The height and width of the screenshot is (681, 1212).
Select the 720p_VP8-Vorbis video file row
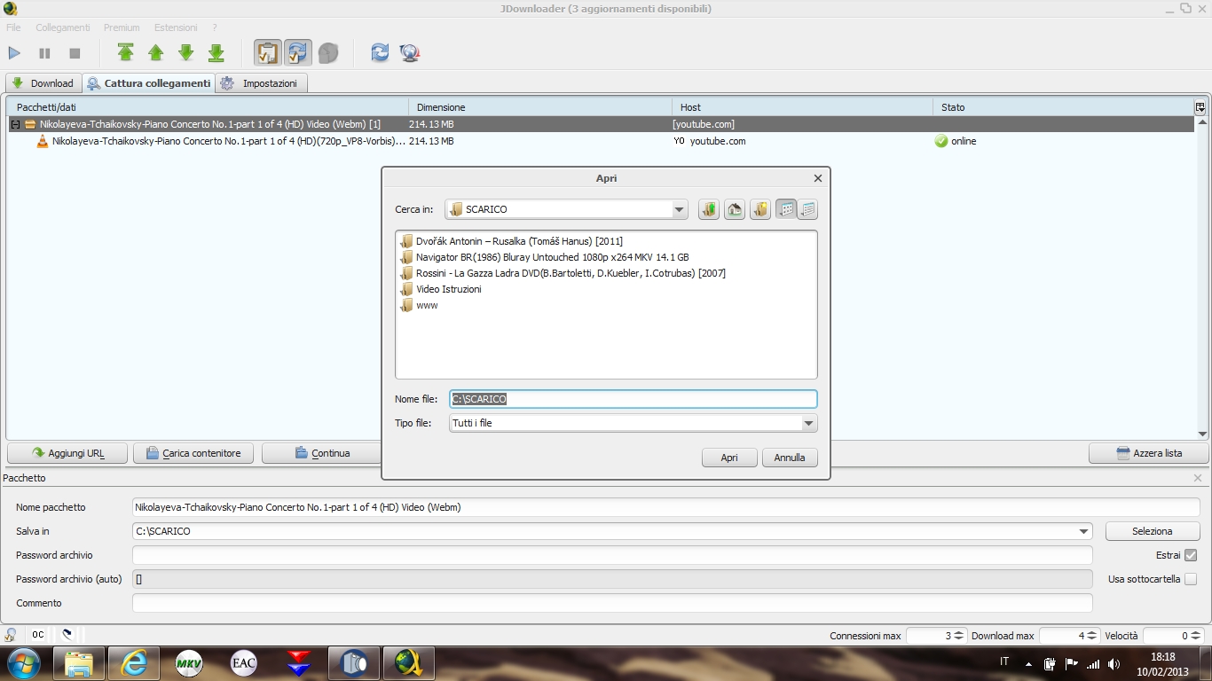[x=602, y=141]
